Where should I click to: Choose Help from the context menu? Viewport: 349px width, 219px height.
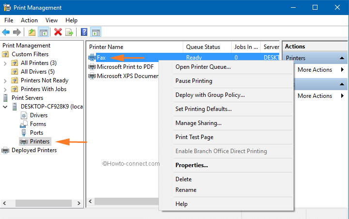click(226, 204)
